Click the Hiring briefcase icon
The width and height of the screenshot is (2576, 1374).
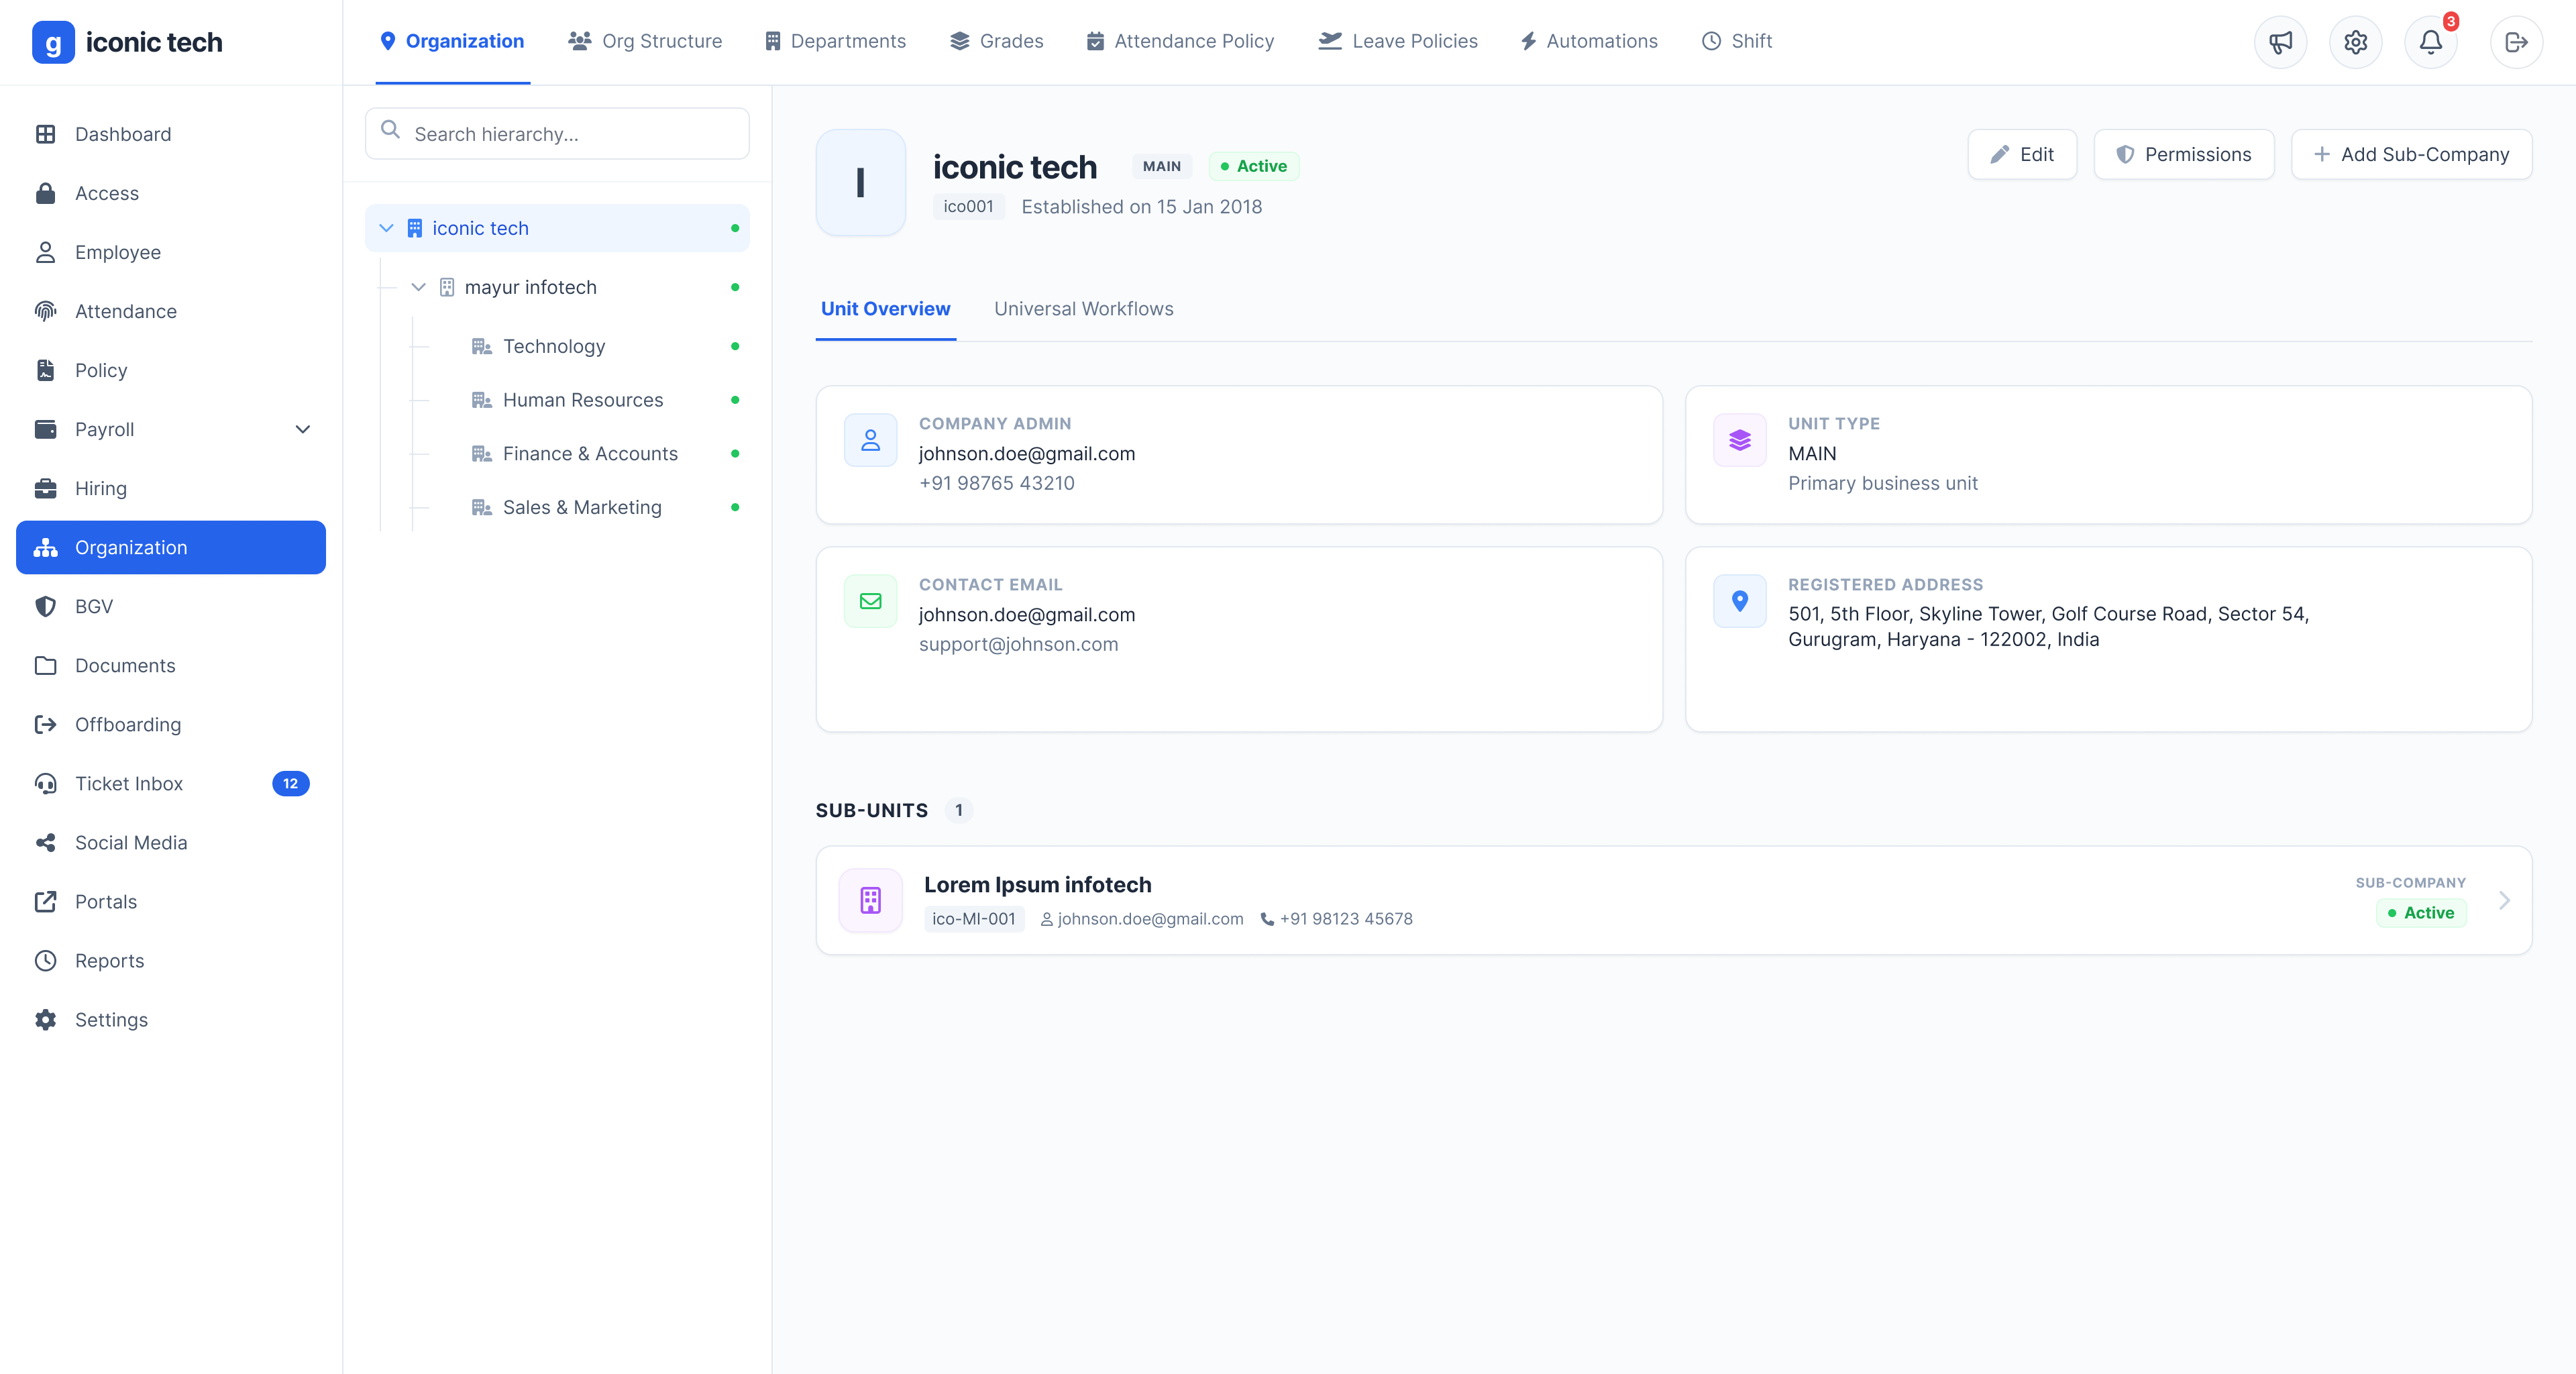tap(45, 488)
